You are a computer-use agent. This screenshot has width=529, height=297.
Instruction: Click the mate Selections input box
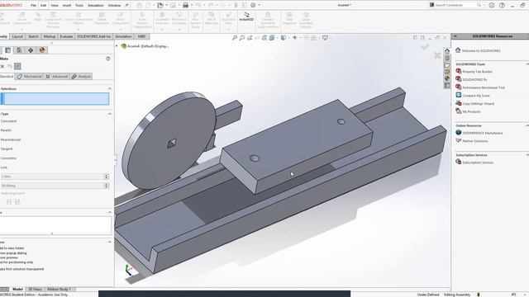click(55, 99)
